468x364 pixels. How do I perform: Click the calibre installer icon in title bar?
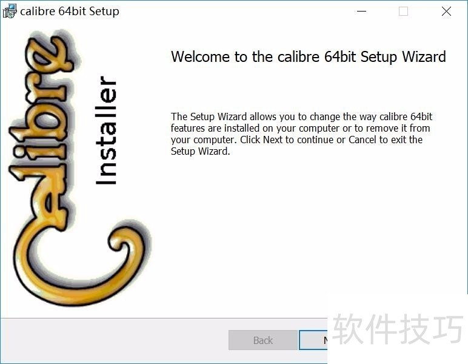(10, 12)
